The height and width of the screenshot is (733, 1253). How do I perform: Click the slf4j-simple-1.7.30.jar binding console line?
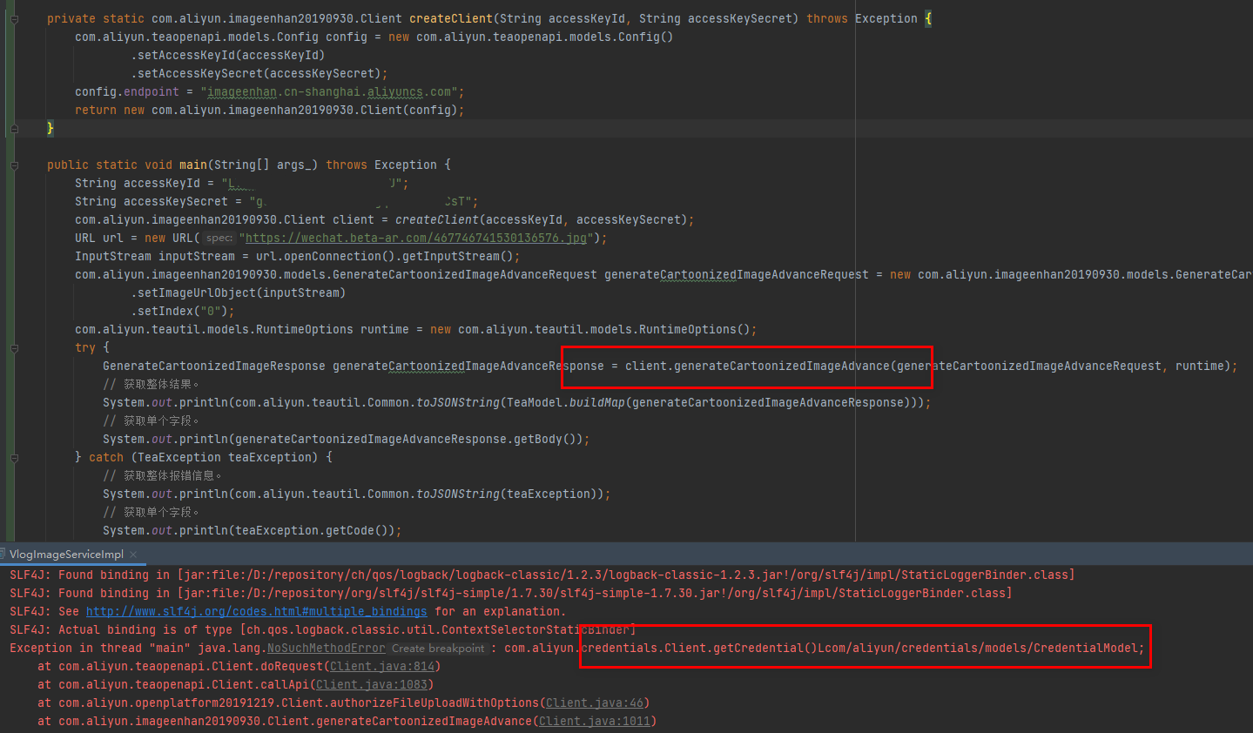pyautogui.click(x=511, y=594)
